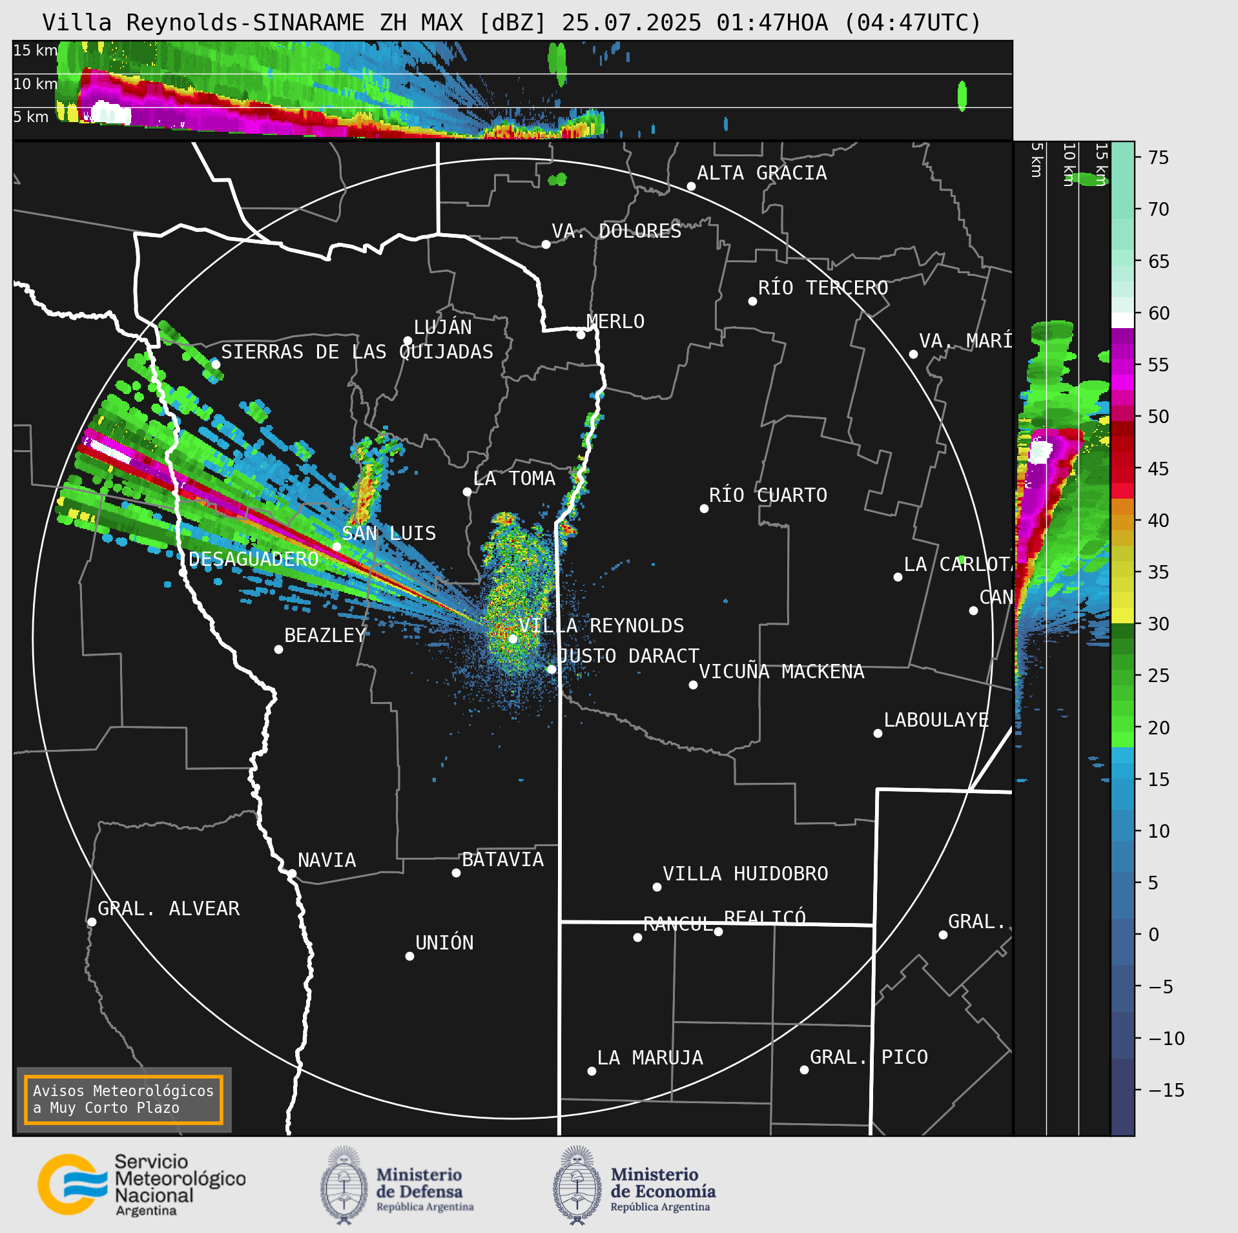The image size is (1238, 1233).
Task: Click the Va. Dolores marker dot
Action: 546,244
